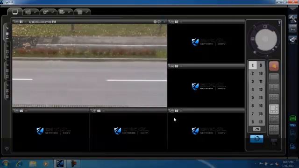Open the live monitor view tab
The image size is (299, 168).
coord(14,12)
